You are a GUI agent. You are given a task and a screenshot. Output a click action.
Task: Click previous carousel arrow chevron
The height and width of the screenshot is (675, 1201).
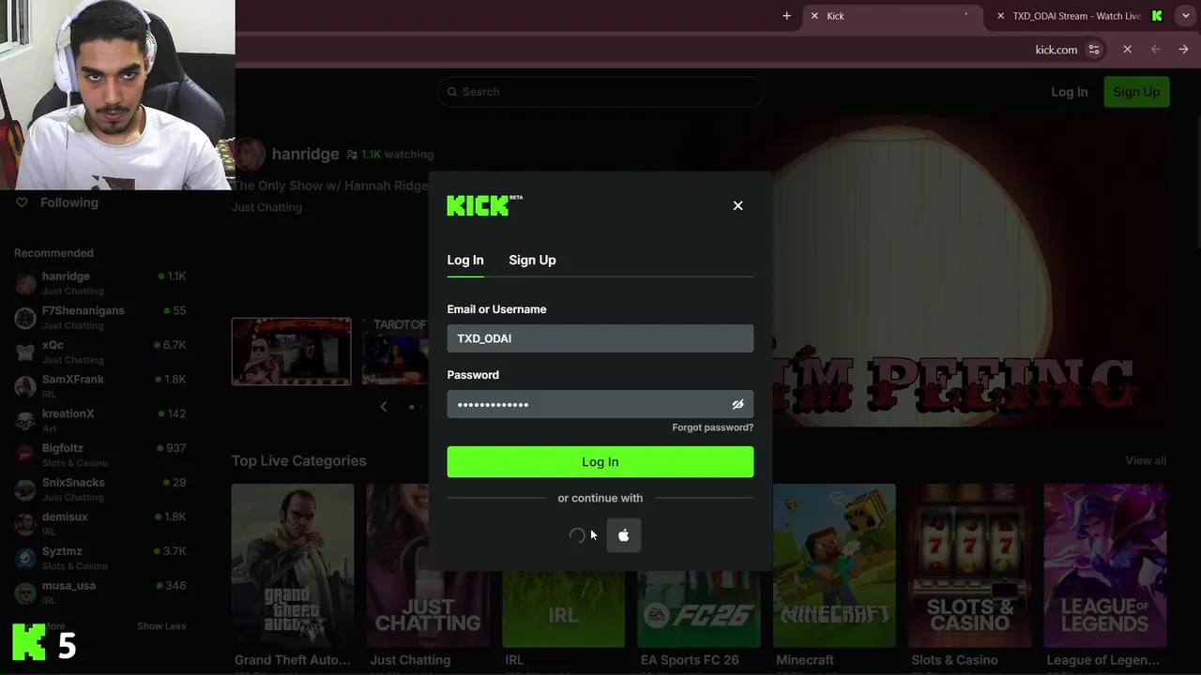[x=383, y=406]
